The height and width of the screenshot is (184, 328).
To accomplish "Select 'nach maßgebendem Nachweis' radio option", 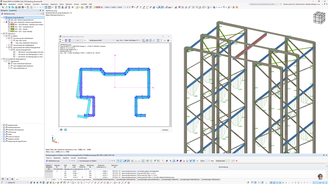I will [x=9, y=66].
